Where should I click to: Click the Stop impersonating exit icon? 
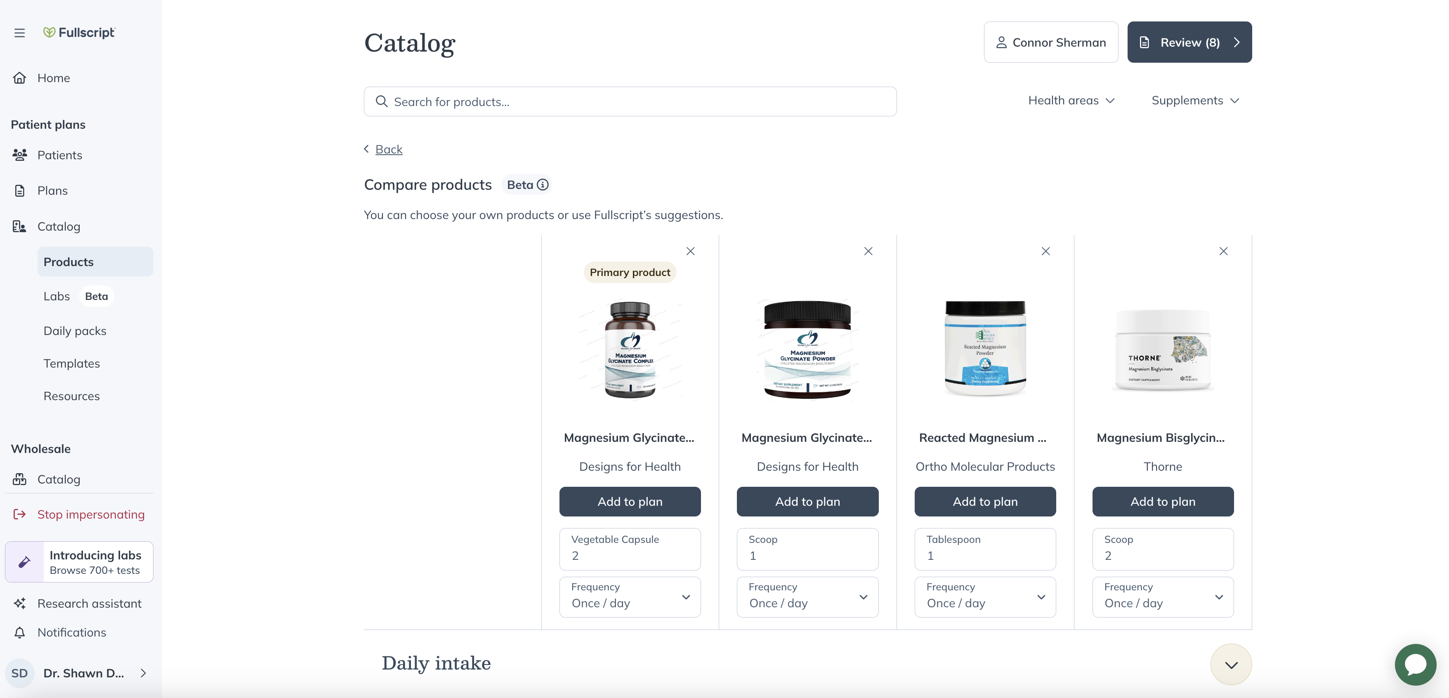click(x=20, y=514)
